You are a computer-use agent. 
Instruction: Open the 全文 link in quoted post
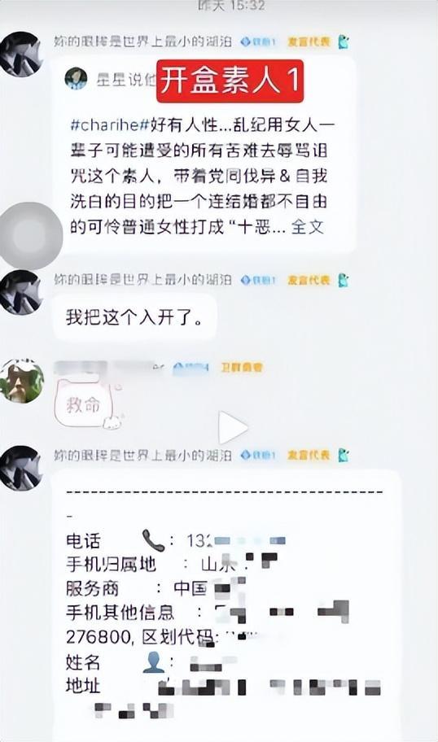[307, 227]
